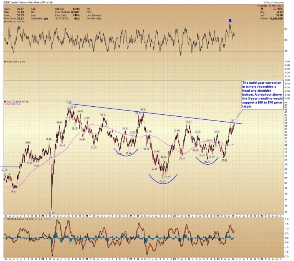Click the 40.30 peak price label
Screen dimensions: 294x261
click(x=69, y=102)
